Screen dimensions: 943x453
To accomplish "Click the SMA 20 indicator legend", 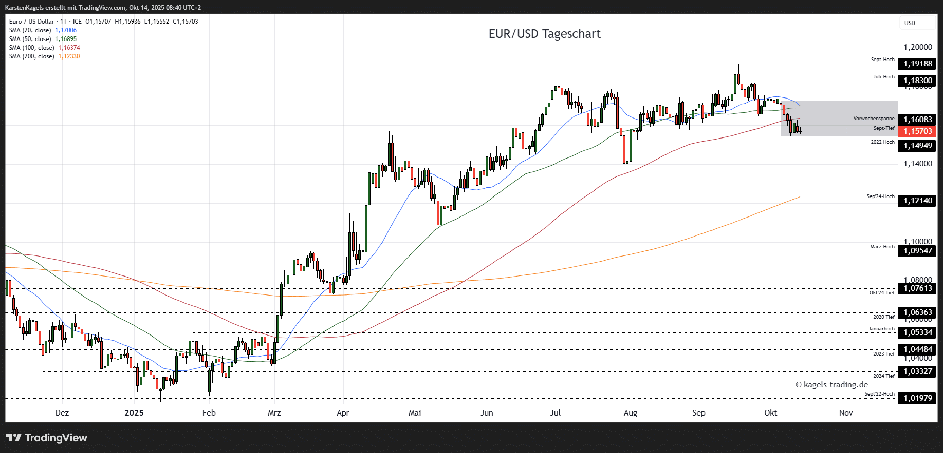I will tap(30, 30).
